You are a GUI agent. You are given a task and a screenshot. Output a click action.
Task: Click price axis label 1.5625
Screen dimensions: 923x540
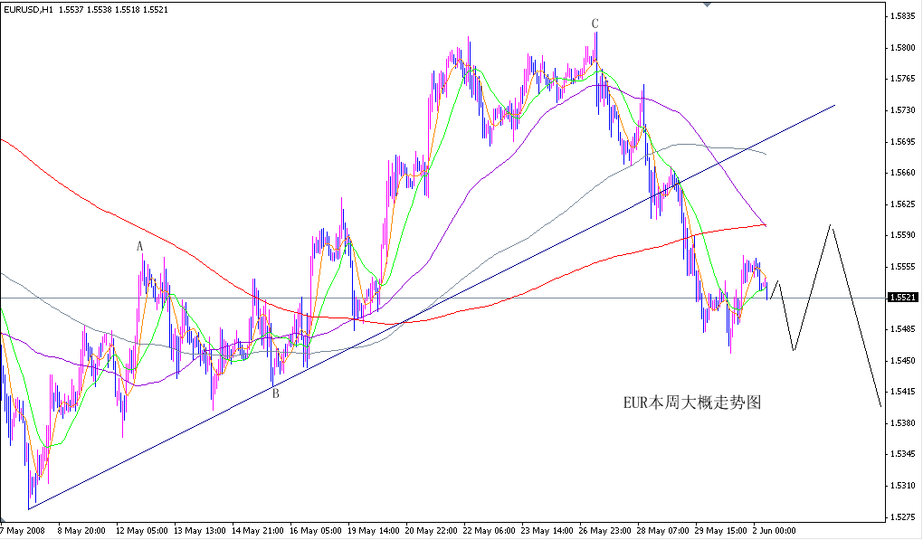(903, 204)
